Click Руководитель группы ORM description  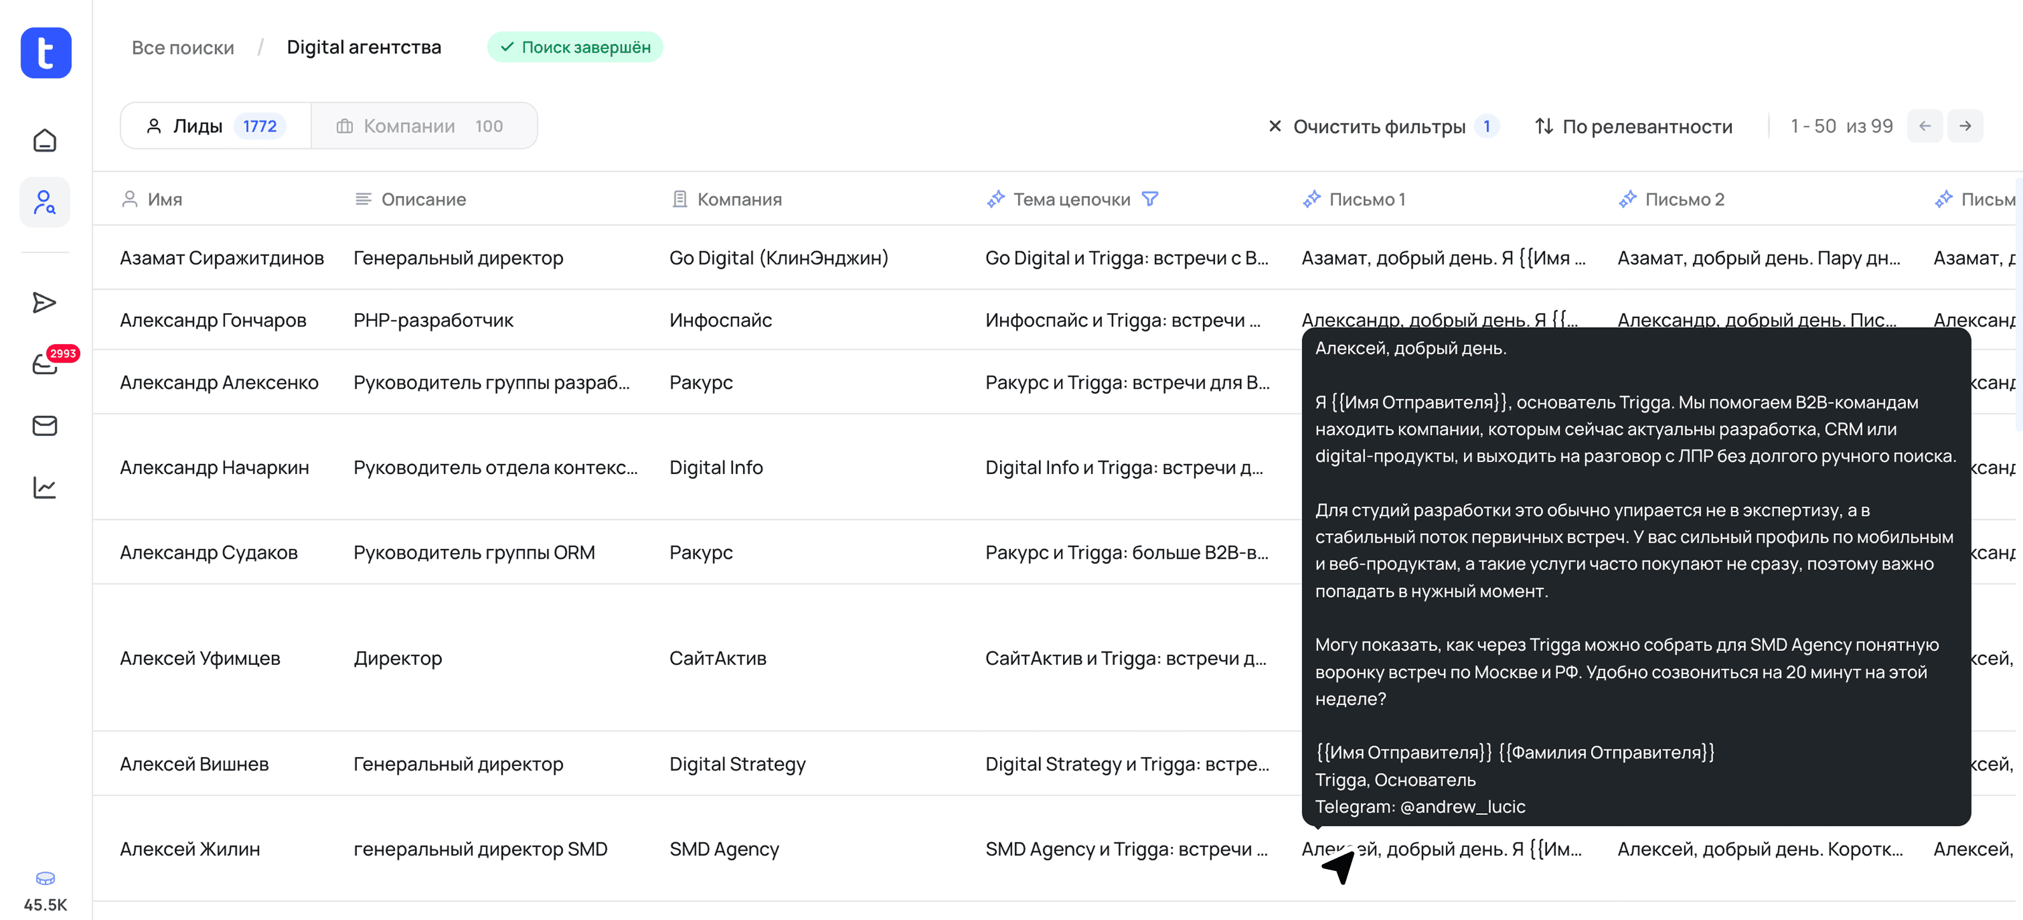click(475, 553)
